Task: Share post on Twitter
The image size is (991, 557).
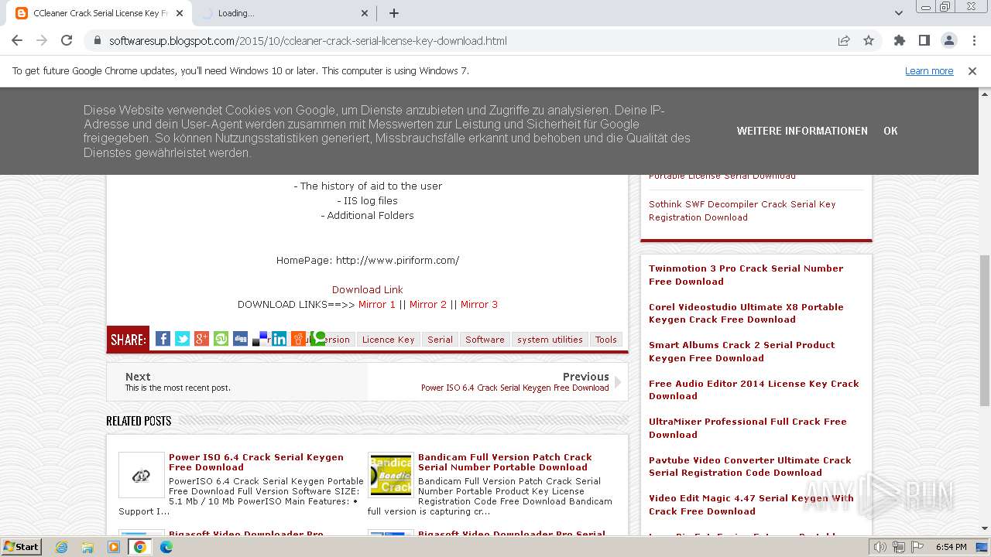Action: click(182, 339)
